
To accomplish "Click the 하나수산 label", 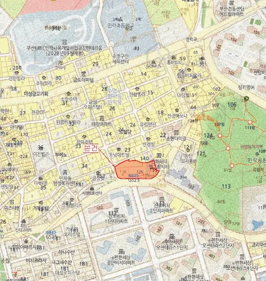I will pyautogui.click(x=66, y=252).
